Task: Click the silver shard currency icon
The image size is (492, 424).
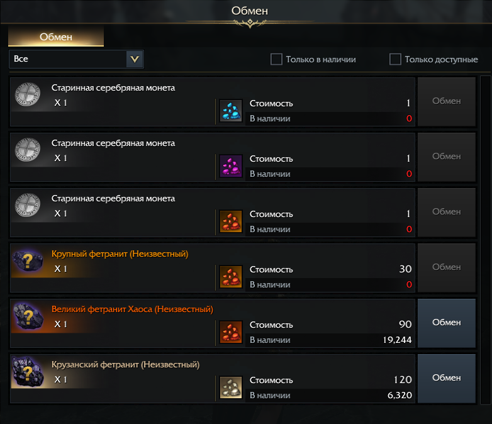Action: pyautogui.click(x=231, y=388)
